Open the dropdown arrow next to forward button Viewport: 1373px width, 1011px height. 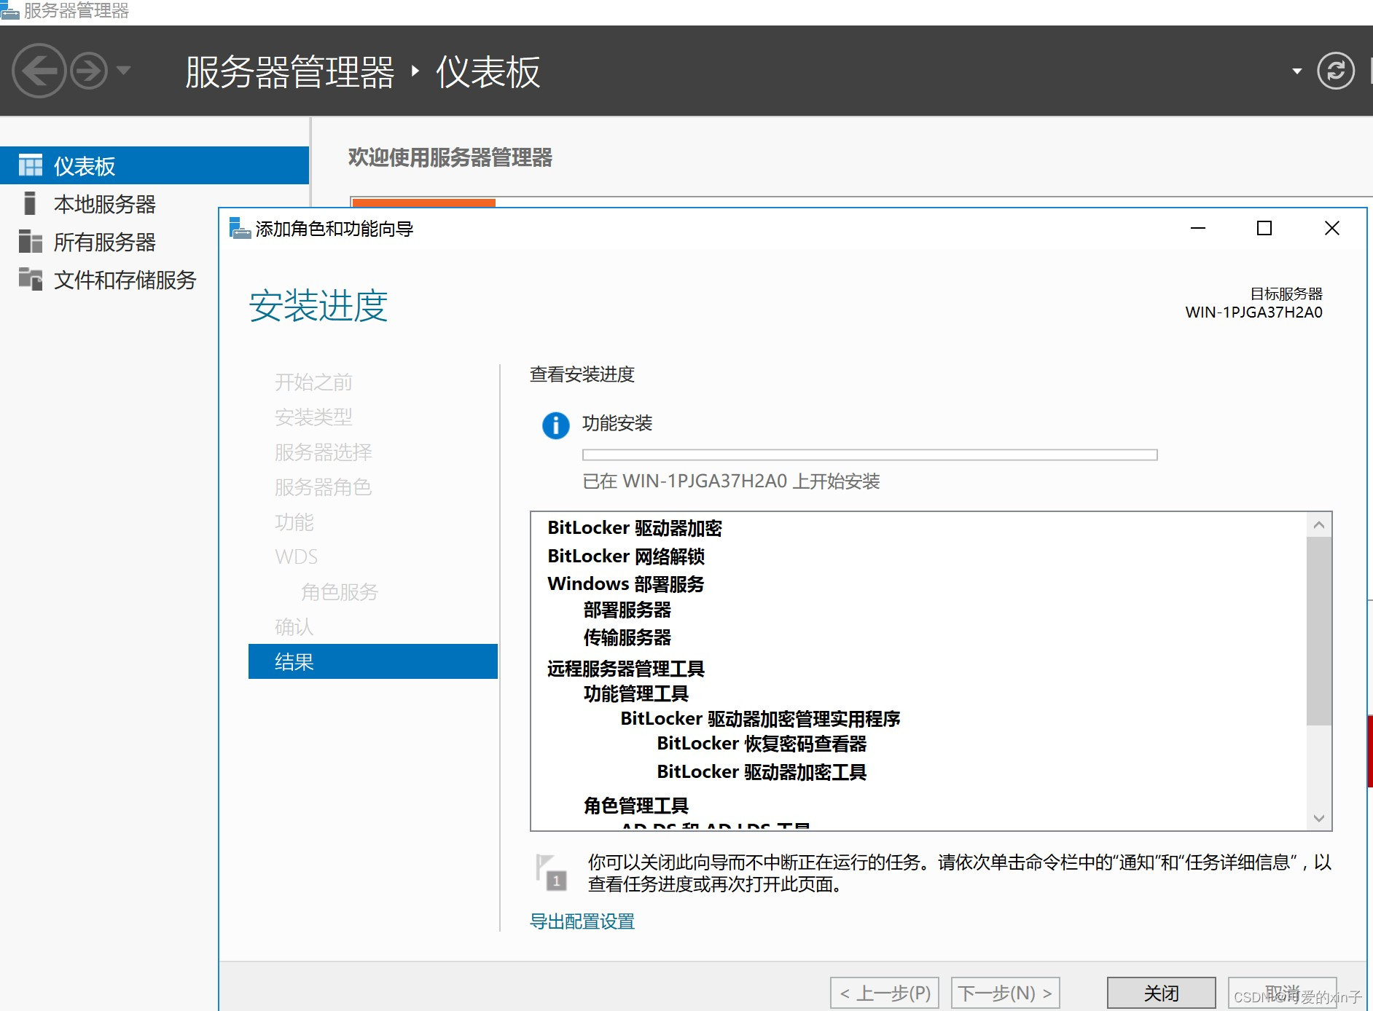coord(124,71)
